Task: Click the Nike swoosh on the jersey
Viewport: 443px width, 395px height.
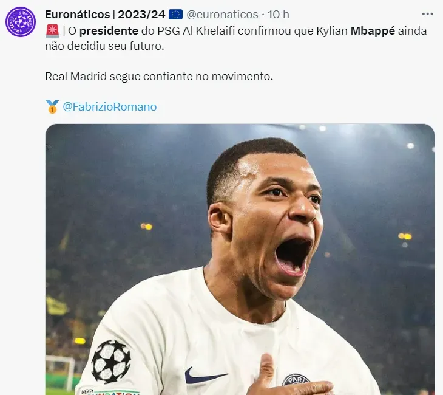Action: click(205, 376)
